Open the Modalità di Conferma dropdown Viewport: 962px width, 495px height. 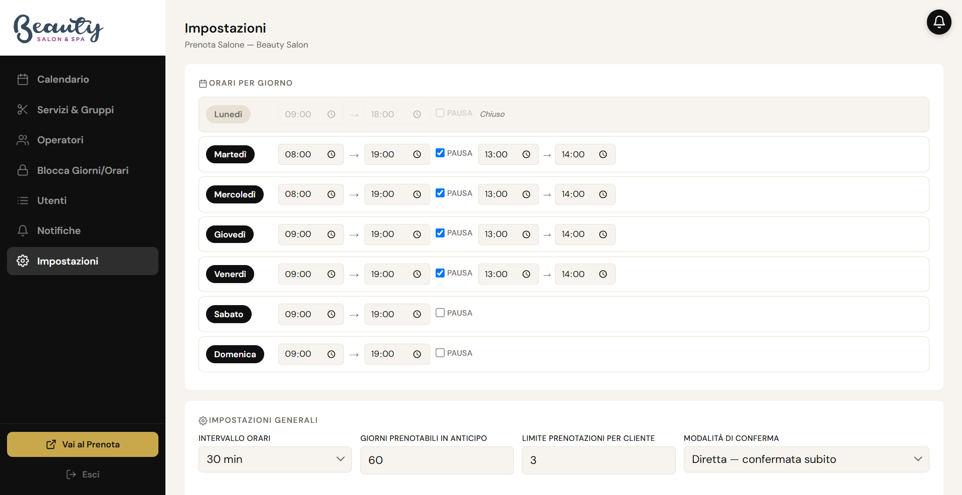point(806,459)
